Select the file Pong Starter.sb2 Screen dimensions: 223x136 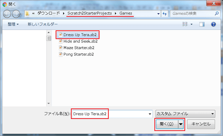[76, 54]
